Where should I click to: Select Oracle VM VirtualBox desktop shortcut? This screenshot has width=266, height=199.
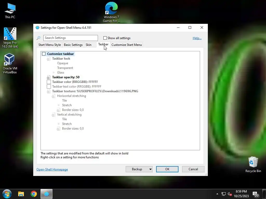pyautogui.click(x=10, y=63)
